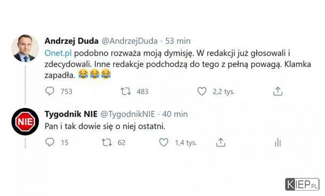
Task: Click the 53 min timestamp
Action: (x=178, y=41)
